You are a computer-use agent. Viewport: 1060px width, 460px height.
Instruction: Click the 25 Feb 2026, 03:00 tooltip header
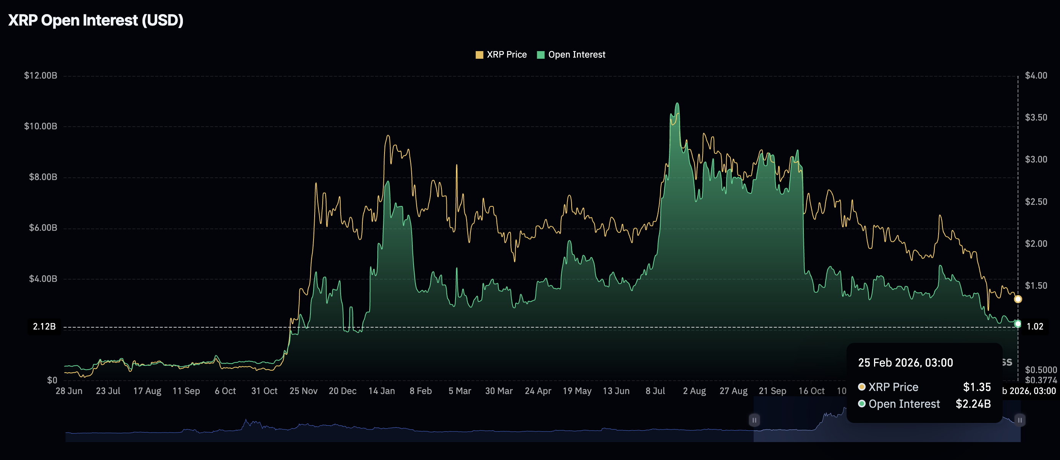point(905,363)
